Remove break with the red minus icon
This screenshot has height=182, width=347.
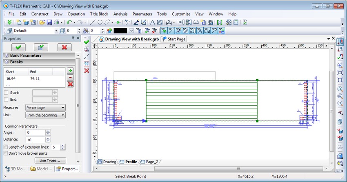(x=70, y=78)
